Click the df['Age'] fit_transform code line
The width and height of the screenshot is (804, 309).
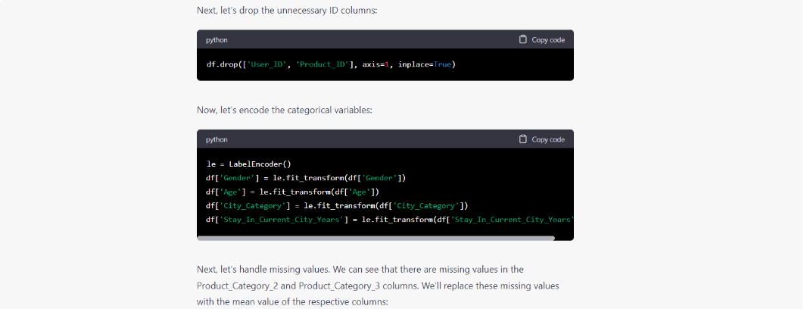[292, 192]
